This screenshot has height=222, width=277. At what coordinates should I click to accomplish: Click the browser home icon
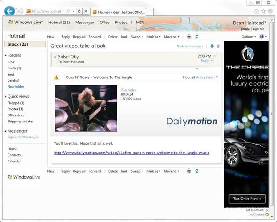[x=256, y=11]
